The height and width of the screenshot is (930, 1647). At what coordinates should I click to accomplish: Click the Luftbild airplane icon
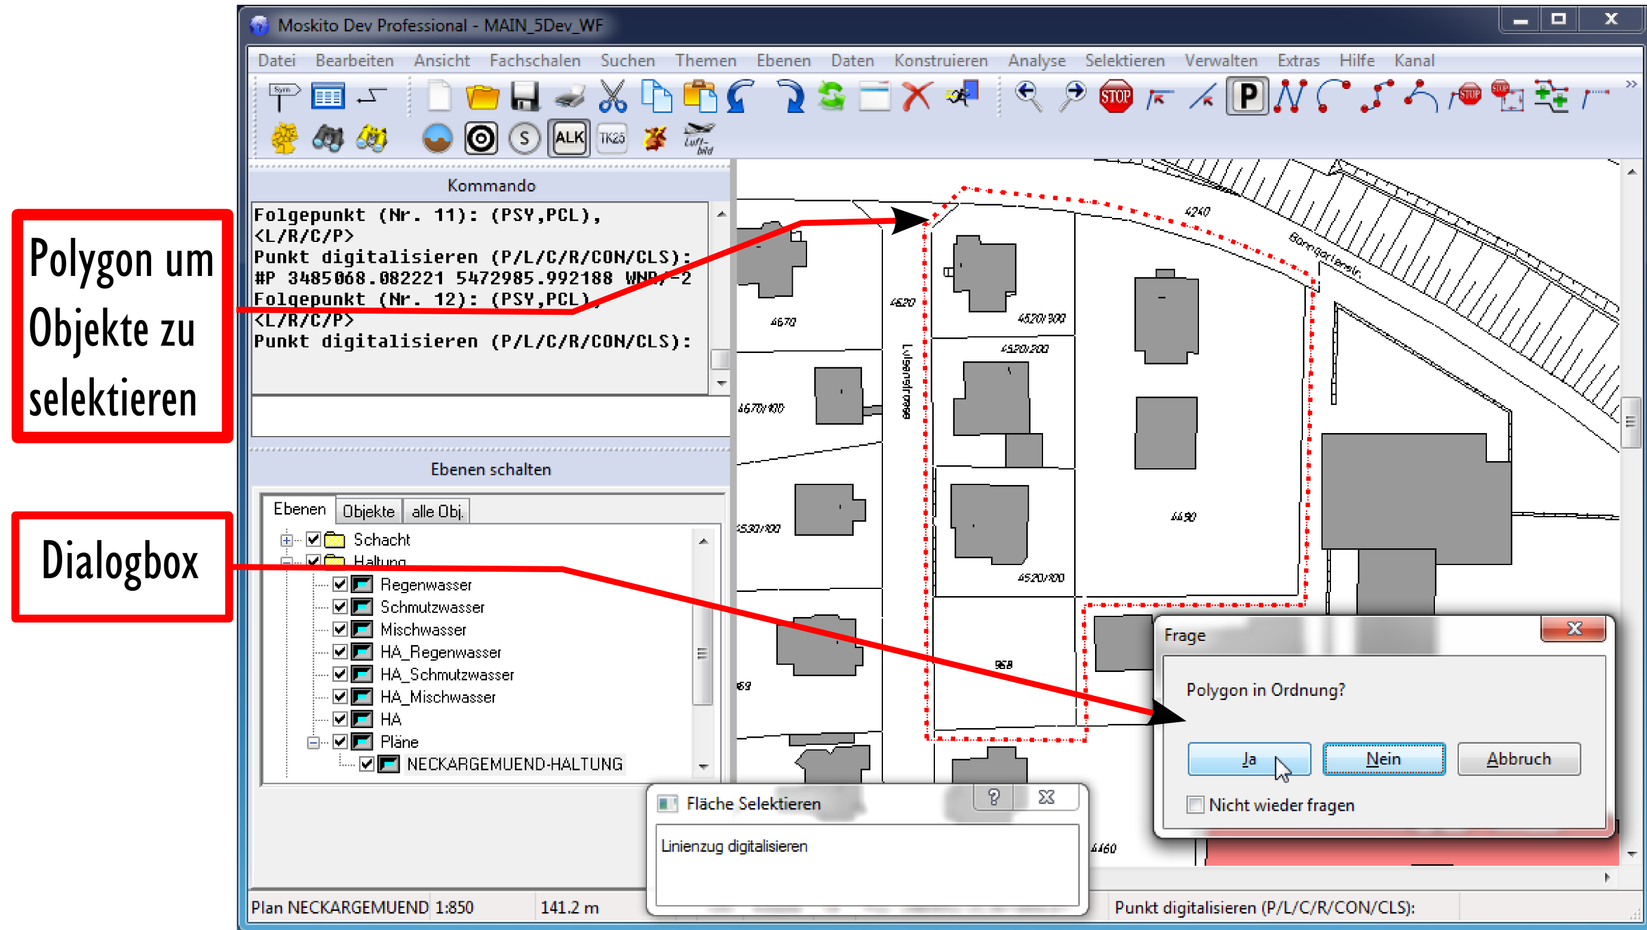pyautogui.click(x=698, y=137)
